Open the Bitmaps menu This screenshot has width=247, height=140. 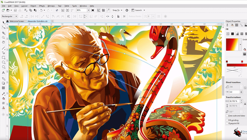[x=51, y=6]
